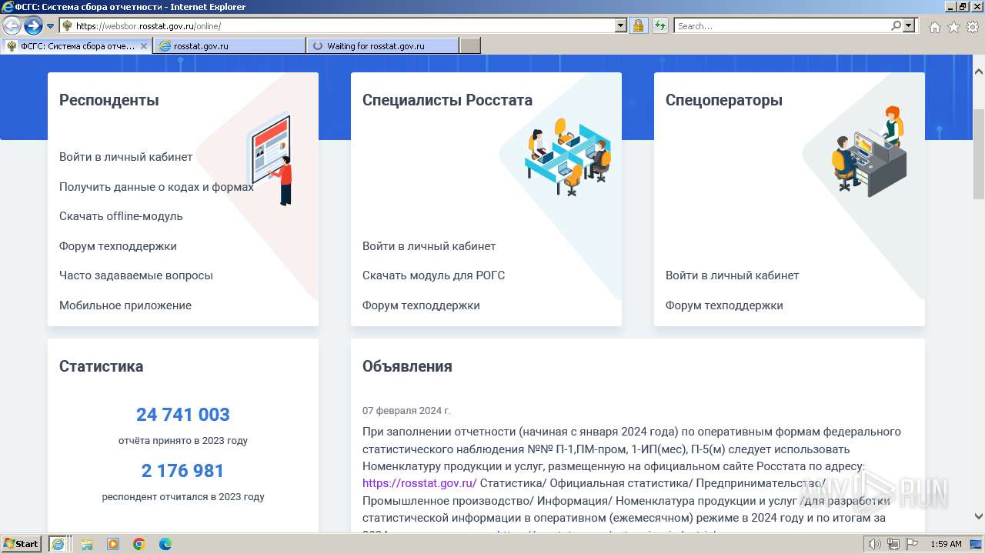Click the vertical scrollbar thumb

pyautogui.click(x=979, y=154)
